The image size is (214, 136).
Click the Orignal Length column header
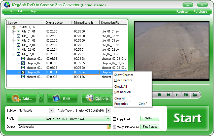tap(58, 22)
